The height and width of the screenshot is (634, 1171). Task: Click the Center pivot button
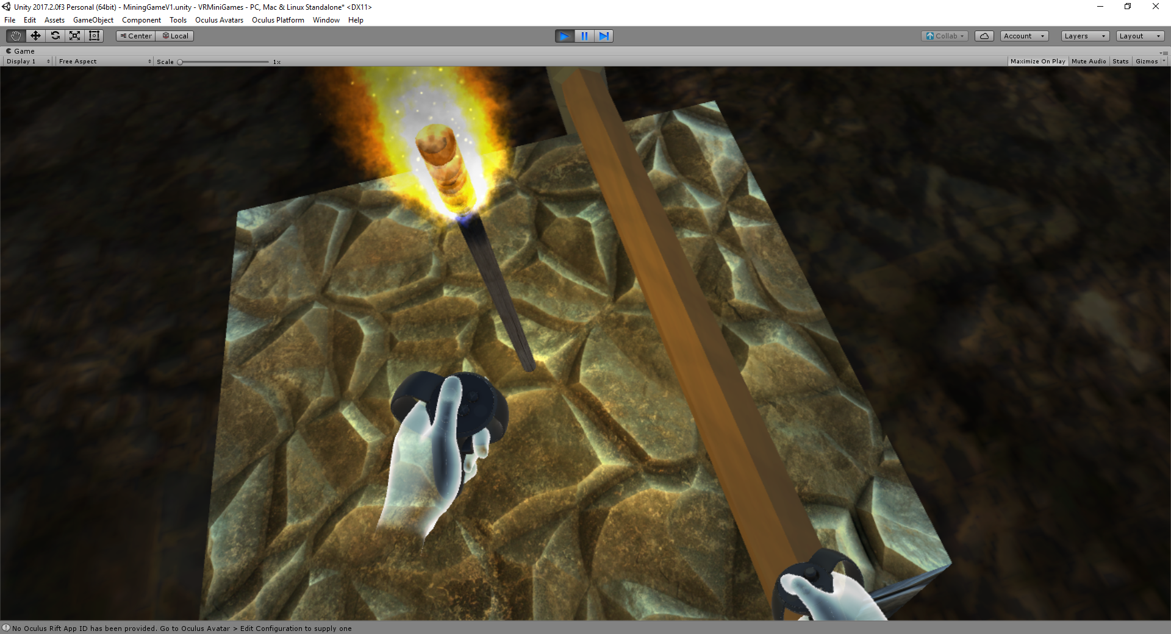[136, 36]
